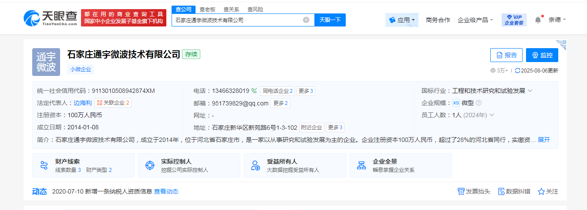Click the green phone call icon
The width and height of the screenshot is (587, 210).
pyautogui.click(x=254, y=91)
